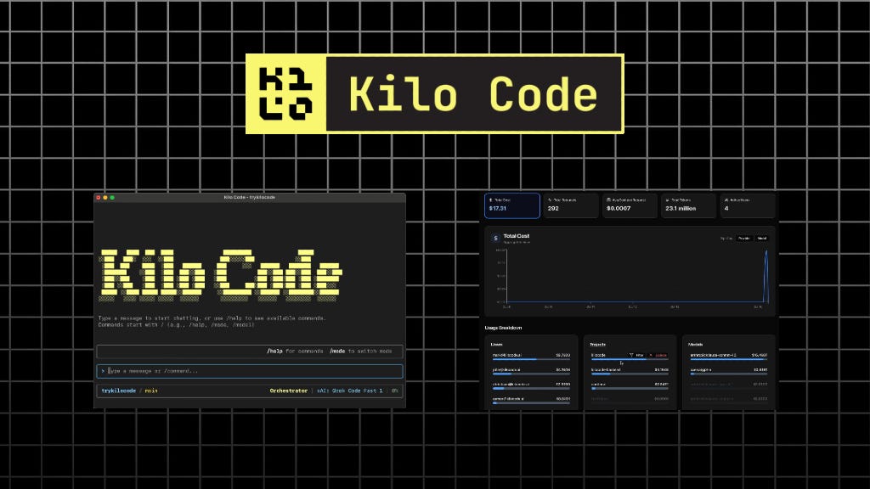Click the '/help' hint text in terminal
The height and width of the screenshot is (489, 870).
tap(274, 351)
